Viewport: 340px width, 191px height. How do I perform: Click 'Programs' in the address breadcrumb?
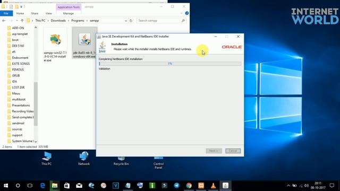[78, 21]
